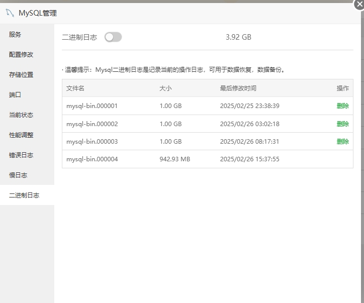Open the 服务 tab

point(27,34)
